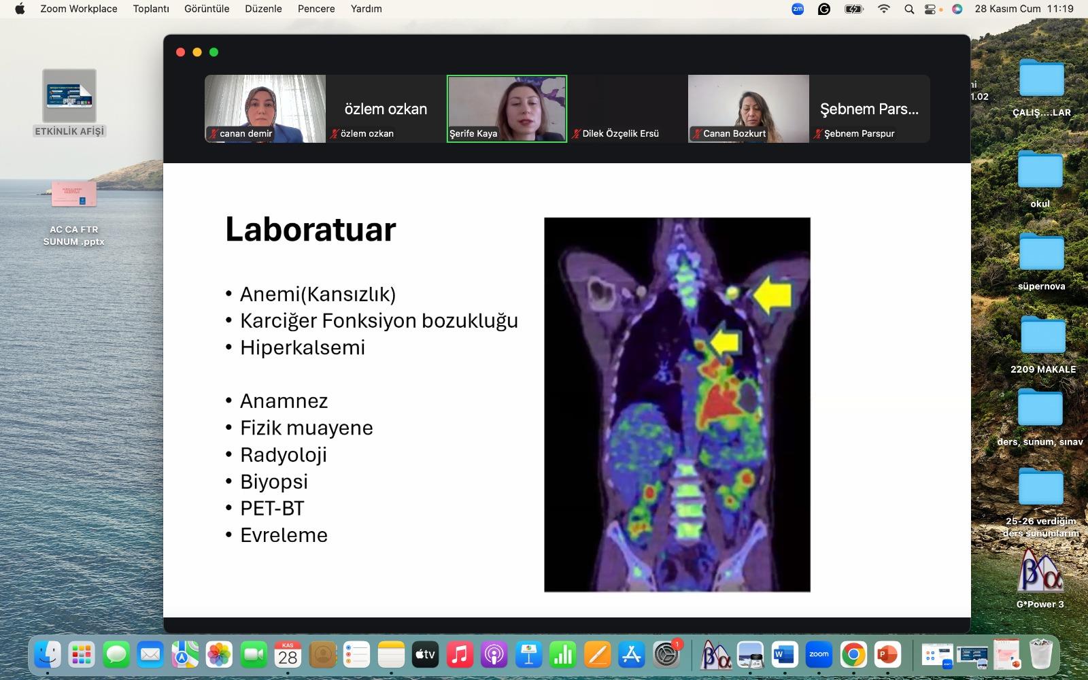This screenshot has width=1088, height=680.
Task: Open Keynote from the dock
Action: coord(528,655)
